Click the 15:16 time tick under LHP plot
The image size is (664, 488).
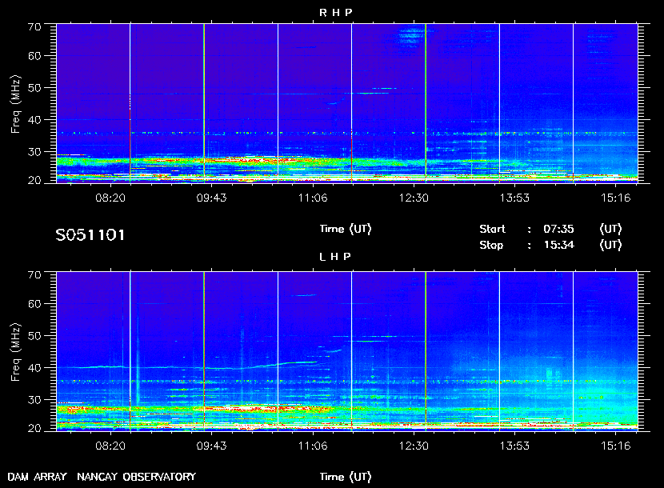click(x=616, y=446)
